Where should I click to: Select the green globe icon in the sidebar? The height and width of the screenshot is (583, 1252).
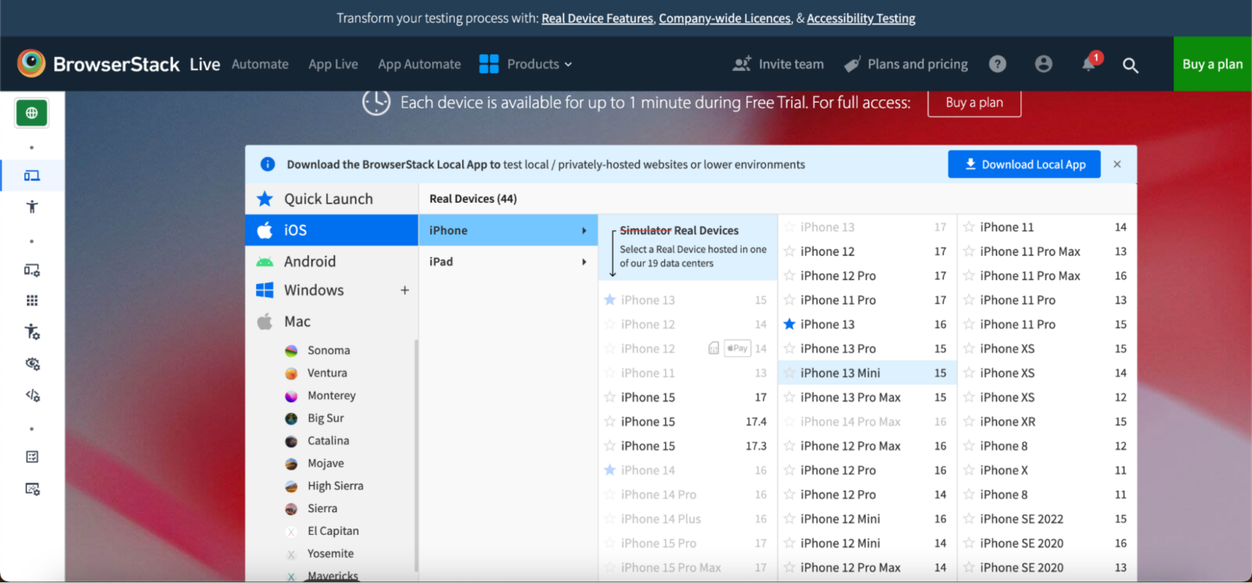coord(32,112)
